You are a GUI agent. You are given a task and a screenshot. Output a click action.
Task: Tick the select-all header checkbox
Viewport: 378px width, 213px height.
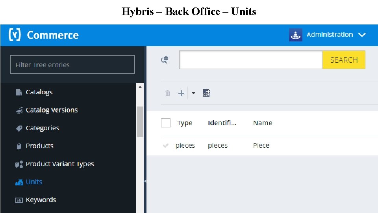166,123
